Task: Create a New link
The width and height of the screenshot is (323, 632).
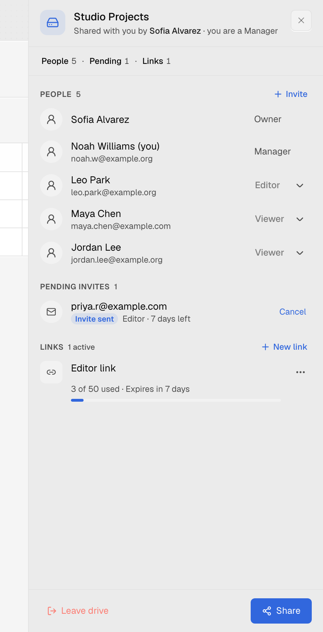Action: click(284, 347)
